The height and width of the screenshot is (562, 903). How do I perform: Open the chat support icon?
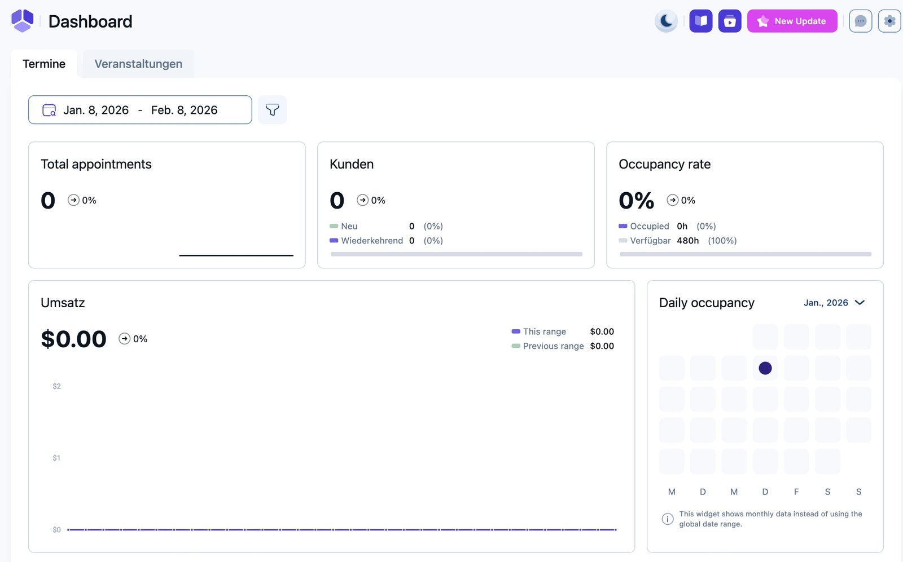pyautogui.click(x=860, y=21)
